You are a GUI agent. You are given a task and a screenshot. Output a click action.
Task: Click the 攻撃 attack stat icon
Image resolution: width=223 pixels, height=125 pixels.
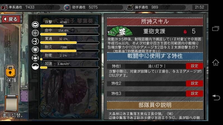coord(35,25)
